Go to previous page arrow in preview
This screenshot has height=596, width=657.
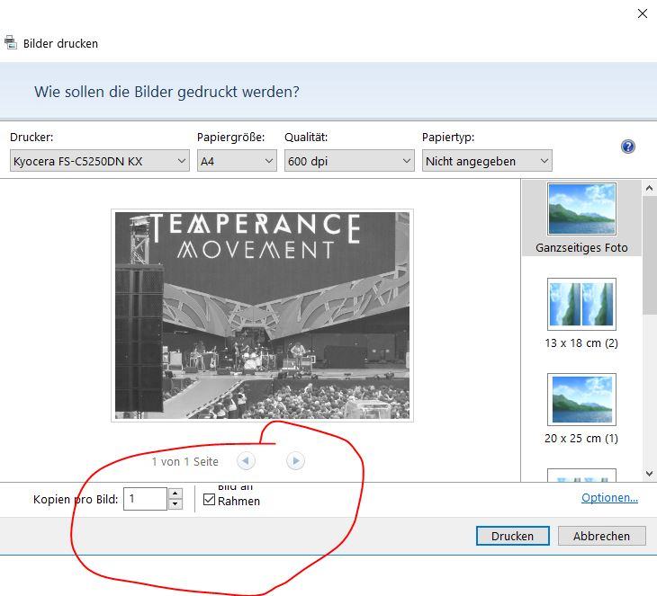[246, 461]
